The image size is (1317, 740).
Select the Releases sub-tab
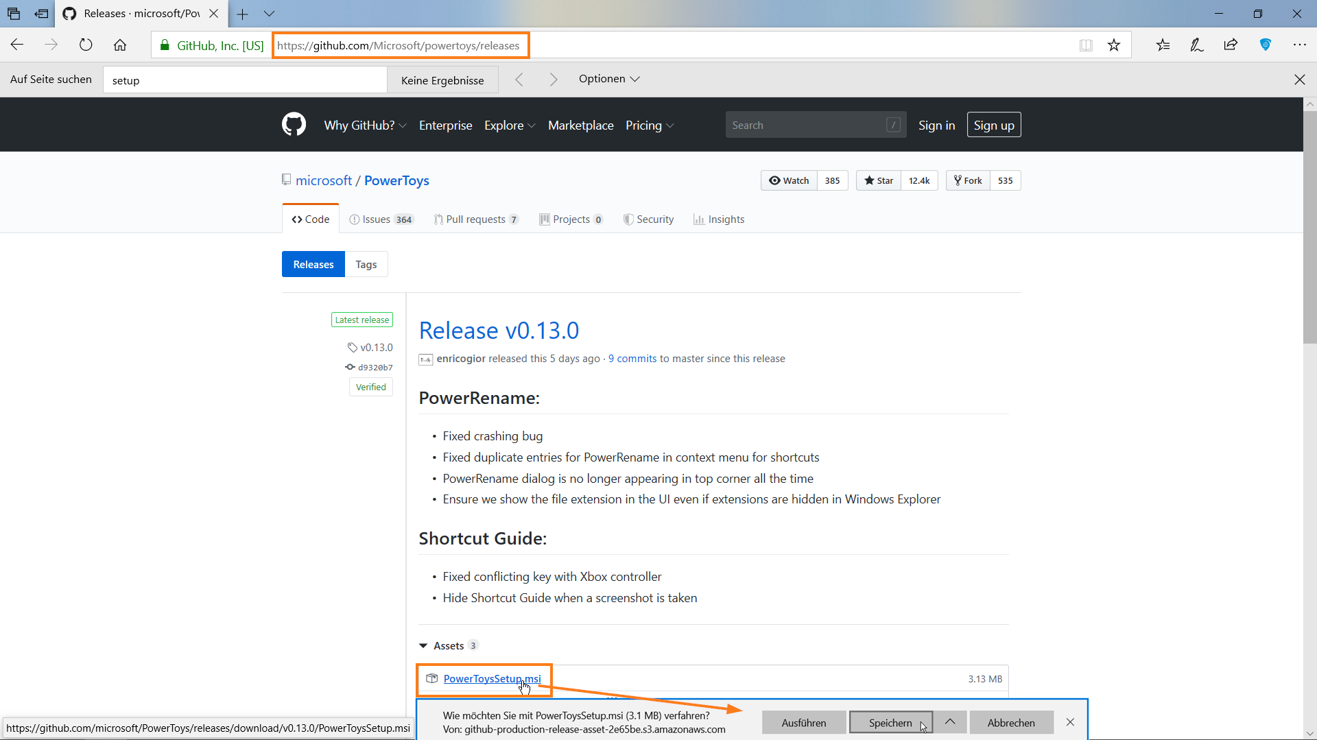[x=313, y=264]
